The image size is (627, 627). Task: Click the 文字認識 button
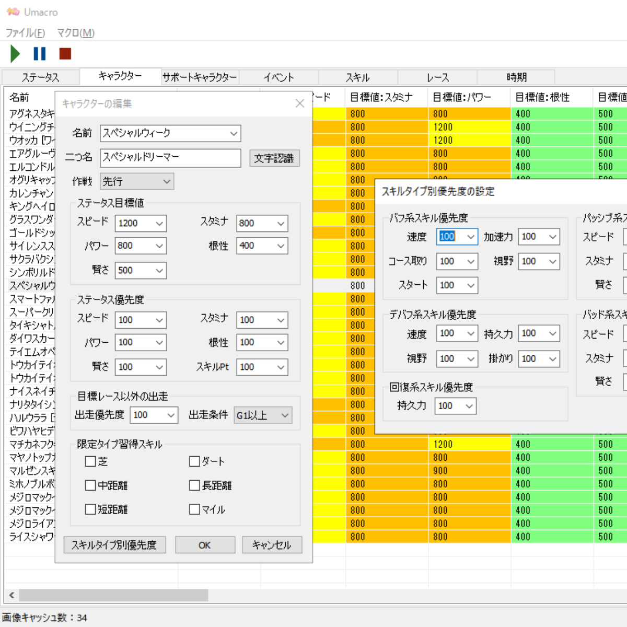coord(274,158)
